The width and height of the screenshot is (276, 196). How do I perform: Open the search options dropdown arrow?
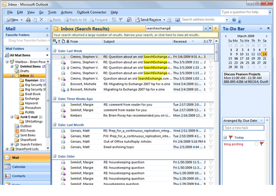210,28
